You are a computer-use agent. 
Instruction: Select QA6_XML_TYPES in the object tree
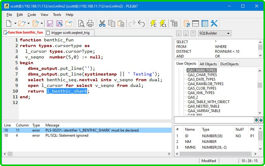tap(201, 93)
